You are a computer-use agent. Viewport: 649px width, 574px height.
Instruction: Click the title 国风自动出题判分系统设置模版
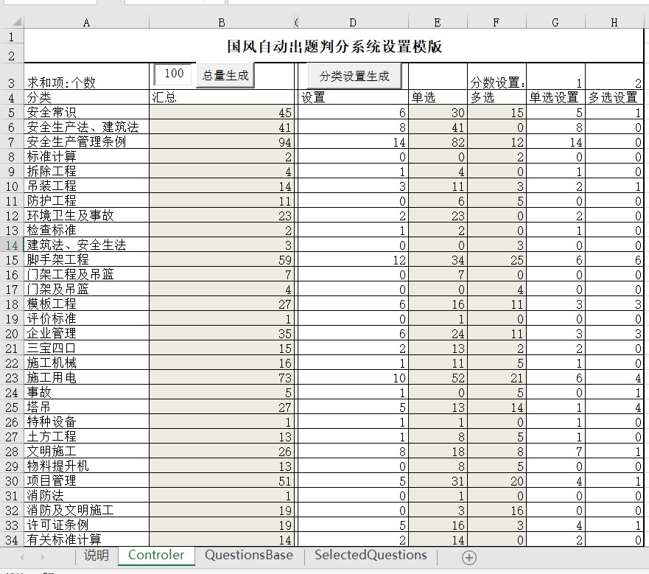coord(334,46)
